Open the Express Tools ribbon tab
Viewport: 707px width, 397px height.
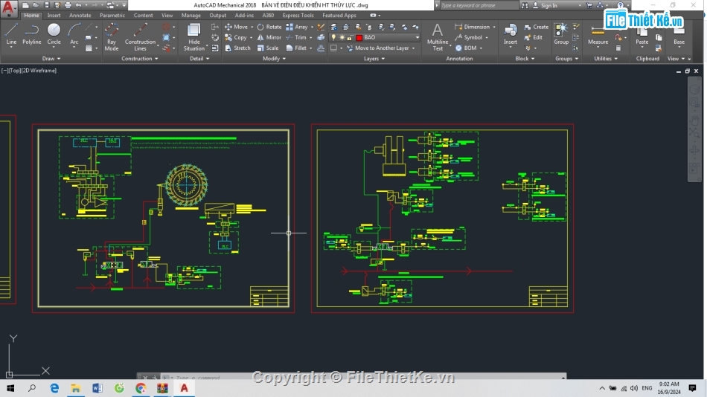click(x=298, y=16)
